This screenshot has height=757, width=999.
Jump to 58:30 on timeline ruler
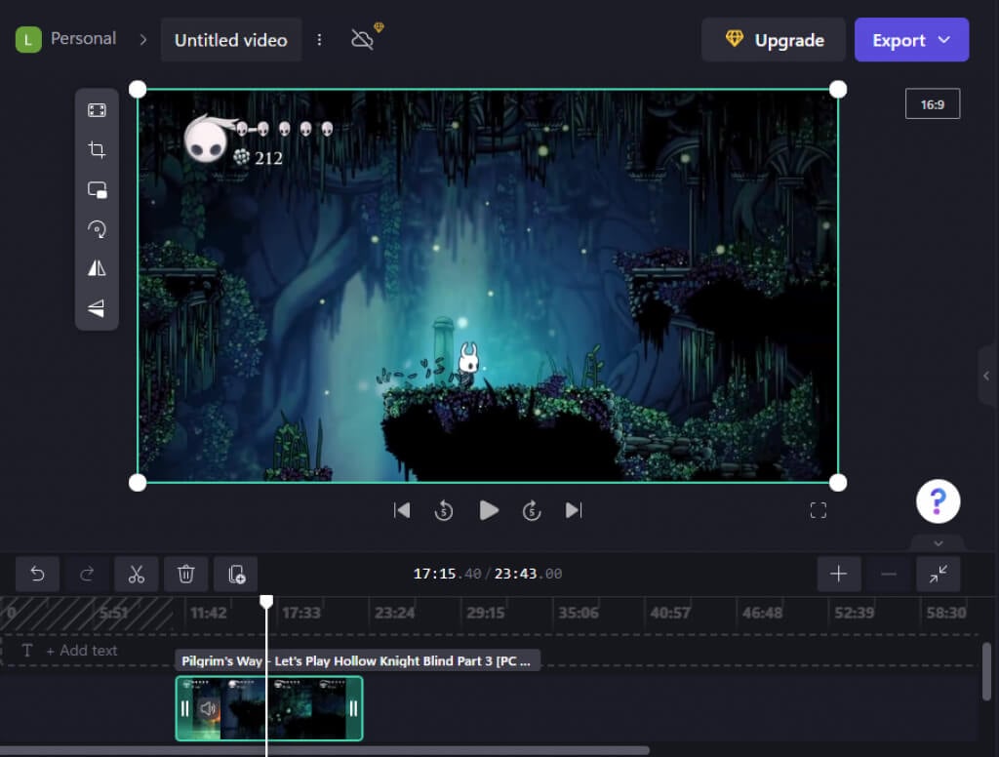pos(946,613)
